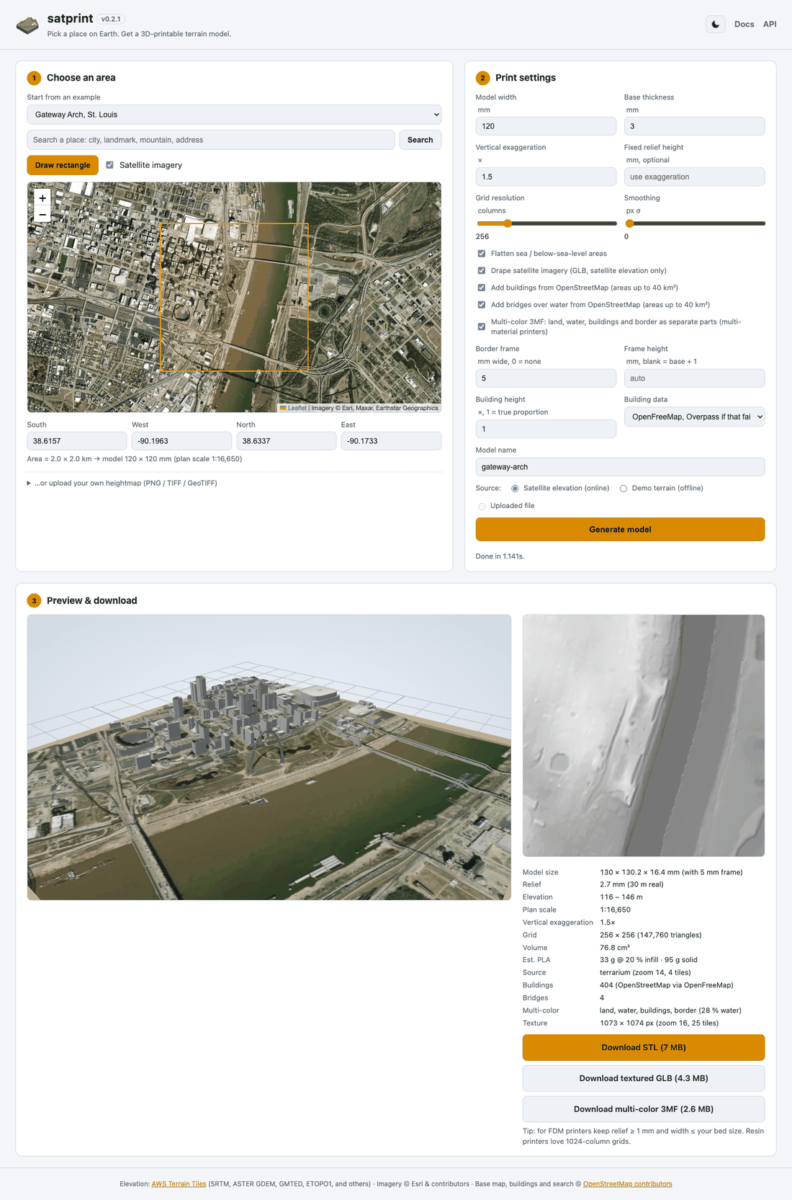Click the '1:16,650' plan scale value
The width and height of the screenshot is (792, 1200).
614,910
